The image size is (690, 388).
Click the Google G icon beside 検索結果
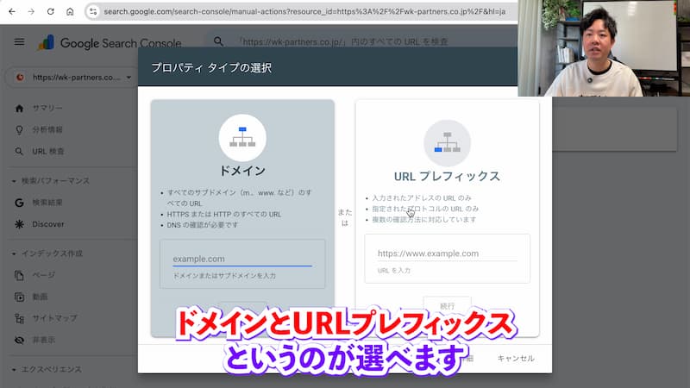[x=19, y=203]
